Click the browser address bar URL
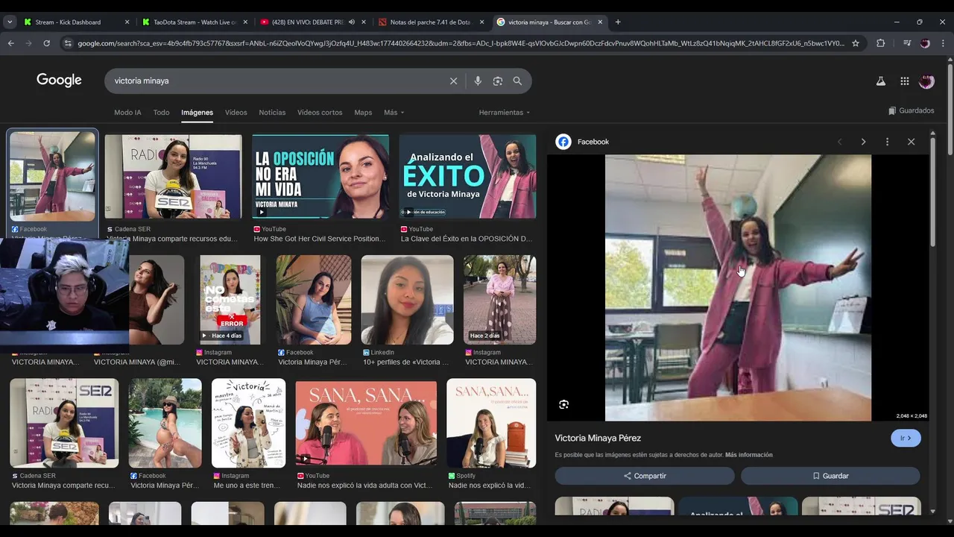The width and height of the screenshot is (954, 537). pyautogui.click(x=461, y=43)
